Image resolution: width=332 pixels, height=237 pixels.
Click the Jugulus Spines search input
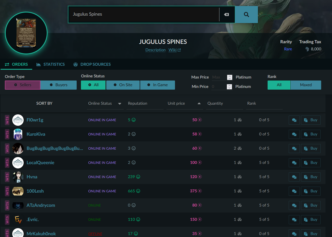click(x=144, y=15)
